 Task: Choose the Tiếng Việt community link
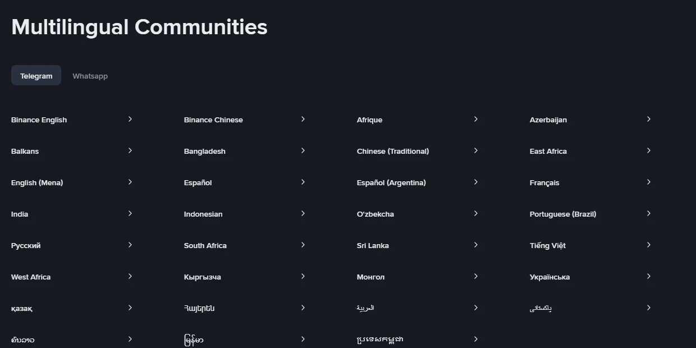pyautogui.click(x=548, y=245)
